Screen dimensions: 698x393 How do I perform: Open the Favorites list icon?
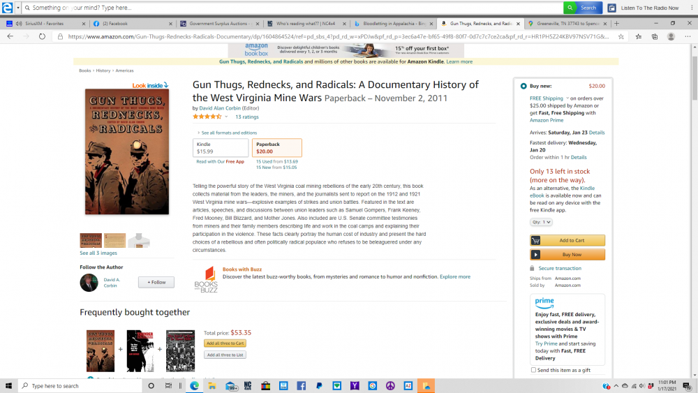(x=639, y=36)
